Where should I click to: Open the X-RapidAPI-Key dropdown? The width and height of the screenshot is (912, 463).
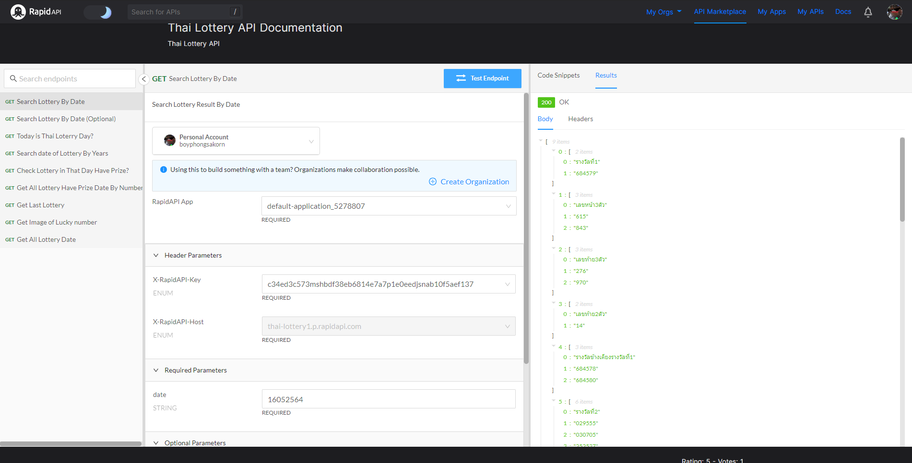[x=389, y=284]
